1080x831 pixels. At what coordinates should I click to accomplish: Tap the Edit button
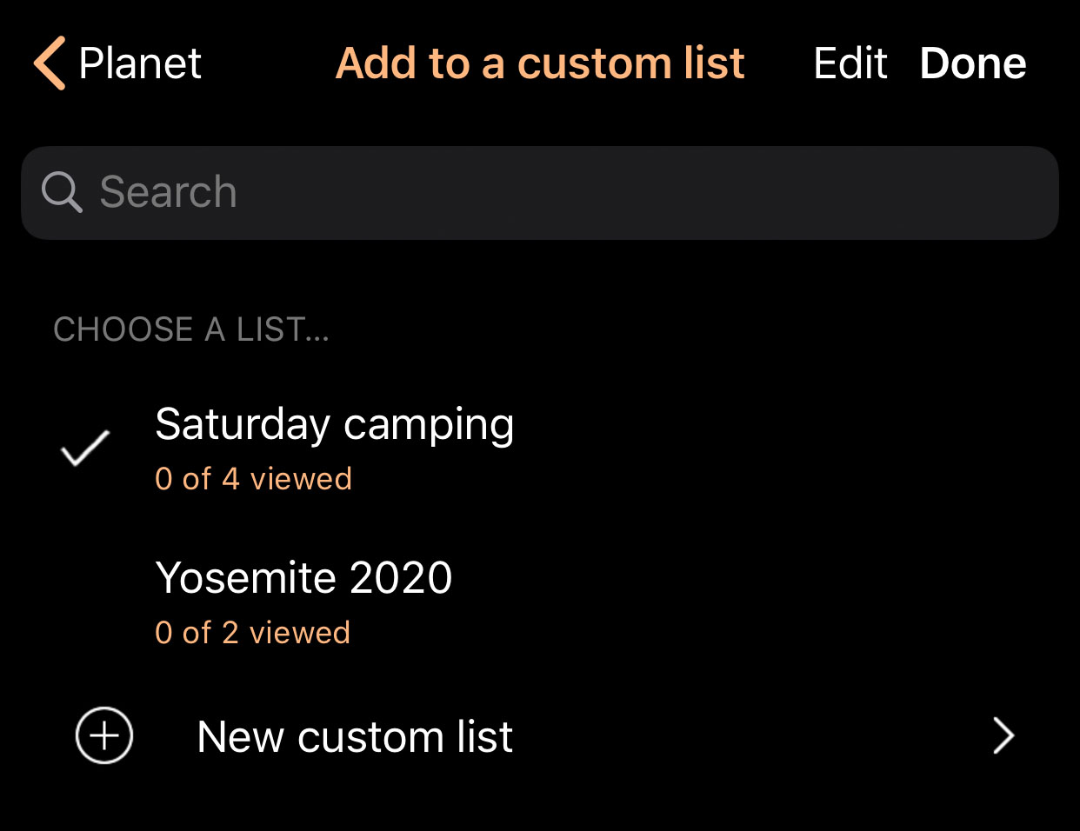(x=850, y=63)
